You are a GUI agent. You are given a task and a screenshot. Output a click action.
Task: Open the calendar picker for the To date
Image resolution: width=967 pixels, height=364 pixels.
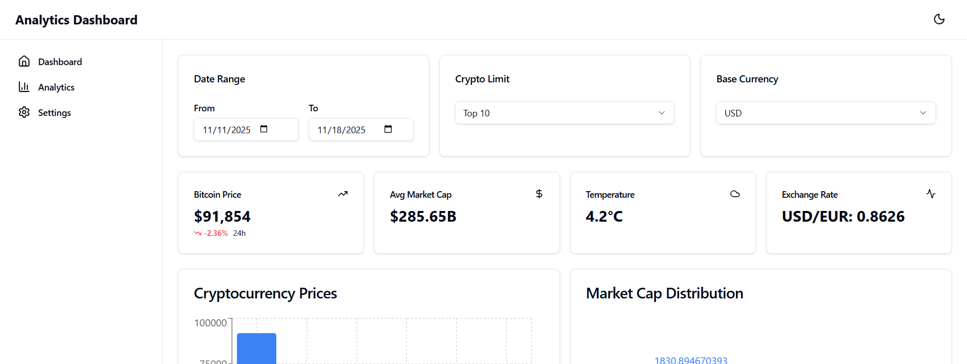click(x=389, y=129)
